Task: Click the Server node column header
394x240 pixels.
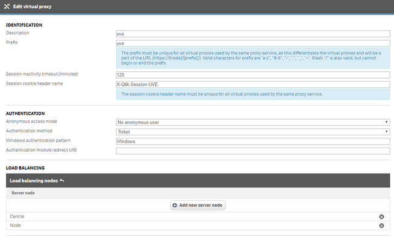Action: pyautogui.click(x=23, y=193)
